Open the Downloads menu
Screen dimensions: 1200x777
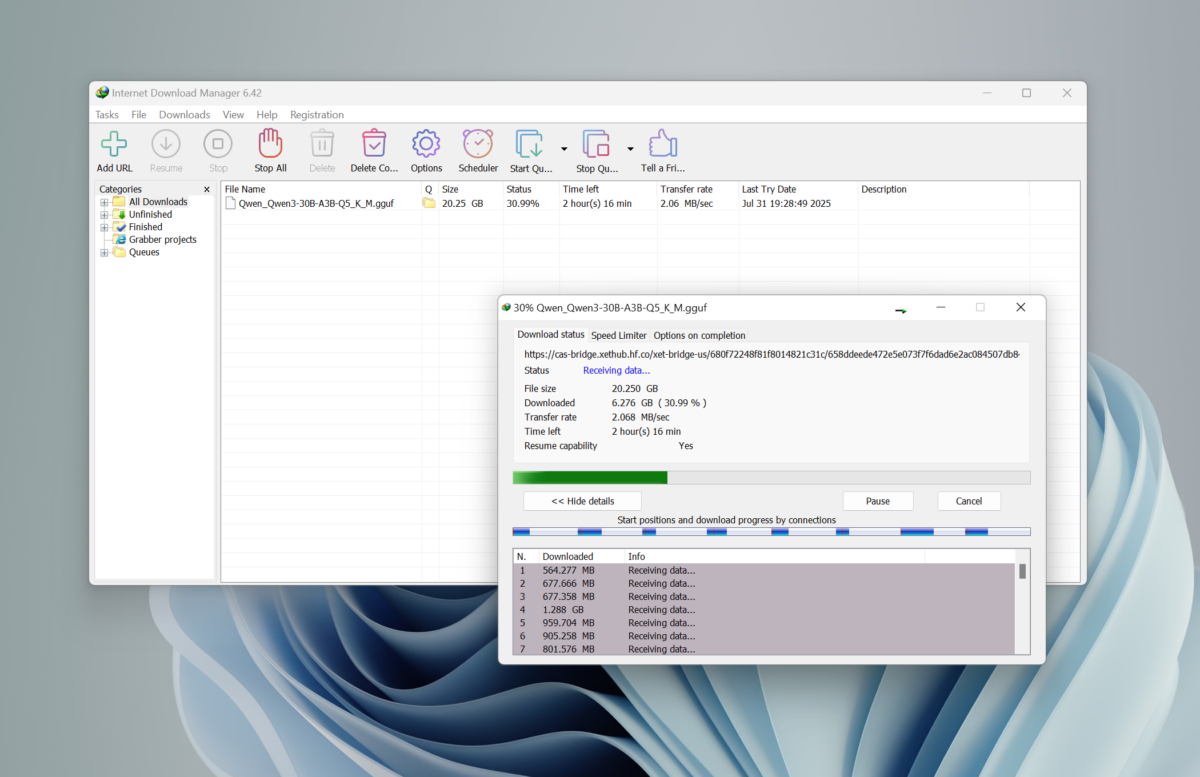pyautogui.click(x=184, y=115)
